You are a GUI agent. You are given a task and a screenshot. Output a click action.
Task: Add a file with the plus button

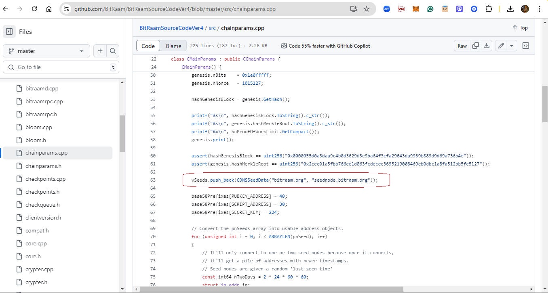tap(100, 51)
